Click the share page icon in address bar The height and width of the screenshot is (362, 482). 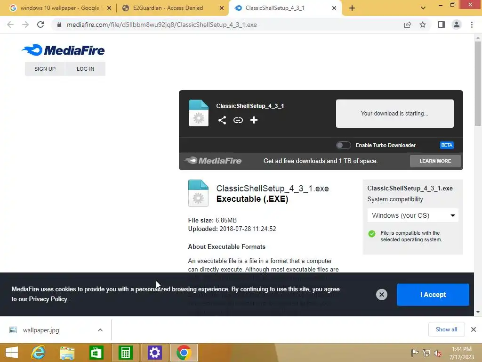click(x=408, y=25)
